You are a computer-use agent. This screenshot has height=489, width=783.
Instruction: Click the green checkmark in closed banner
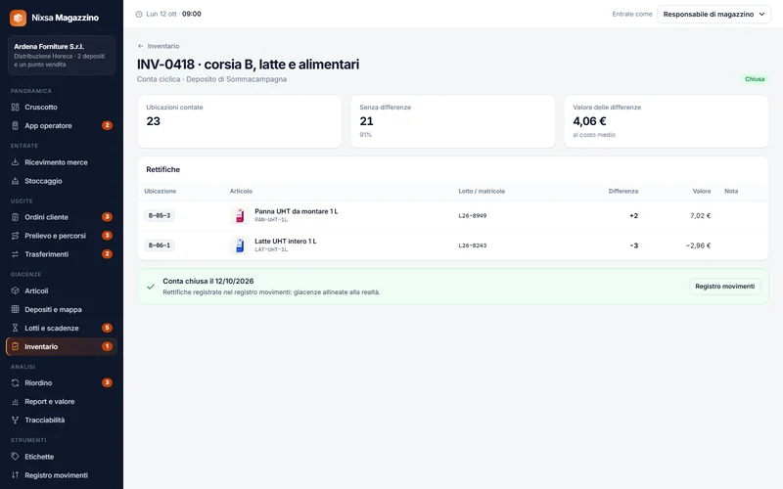pyautogui.click(x=151, y=287)
